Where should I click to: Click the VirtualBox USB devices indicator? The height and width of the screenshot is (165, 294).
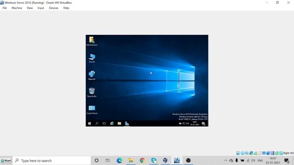(x=255, y=153)
